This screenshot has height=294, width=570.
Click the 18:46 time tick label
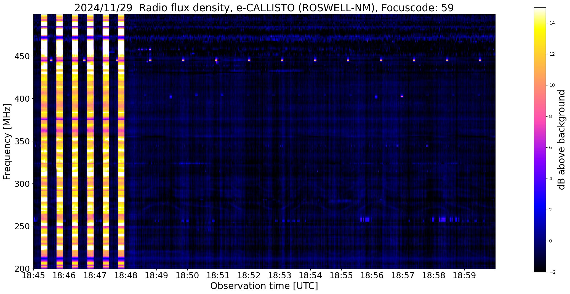pyautogui.click(x=64, y=275)
